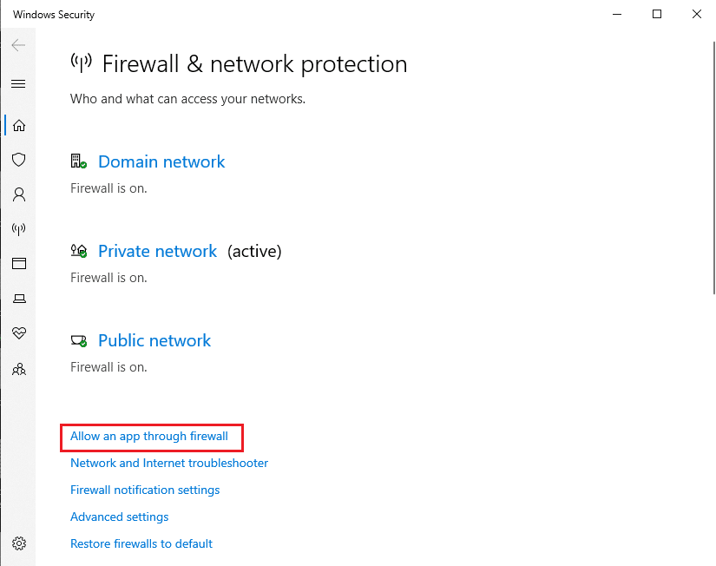Open Advanced settings for firewall
The image size is (716, 566).
point(119,517)
